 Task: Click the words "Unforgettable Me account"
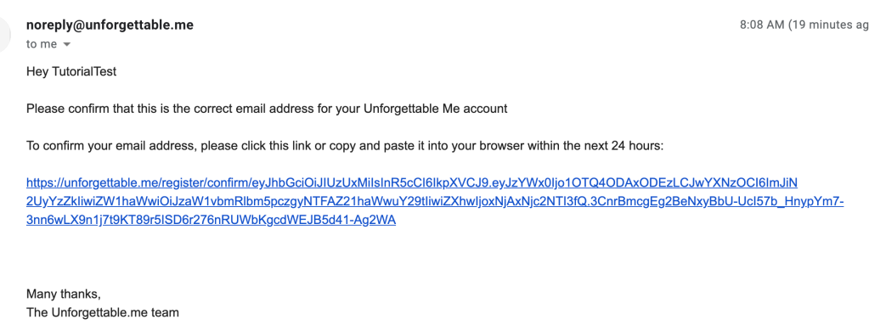pyautogui.click(x=435, y=109)
